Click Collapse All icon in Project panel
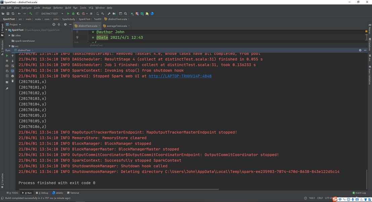 (x=59, y=25)
